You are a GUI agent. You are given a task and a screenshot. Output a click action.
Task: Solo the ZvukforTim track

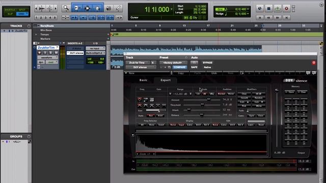50,52
